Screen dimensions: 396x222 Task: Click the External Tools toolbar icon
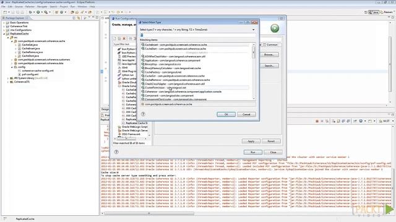pos(46,12)
